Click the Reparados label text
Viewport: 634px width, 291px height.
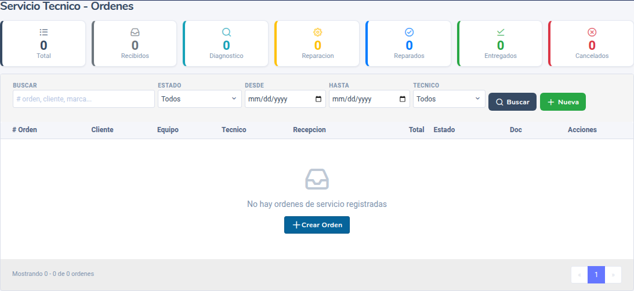coord(409,56)
